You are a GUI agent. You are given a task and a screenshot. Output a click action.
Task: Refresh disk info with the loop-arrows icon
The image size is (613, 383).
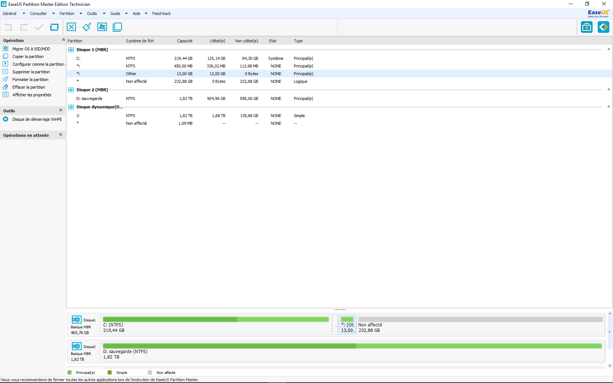(54, 27)
